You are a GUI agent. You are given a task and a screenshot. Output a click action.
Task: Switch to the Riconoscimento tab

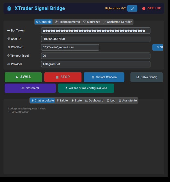[x=67, y=22]
